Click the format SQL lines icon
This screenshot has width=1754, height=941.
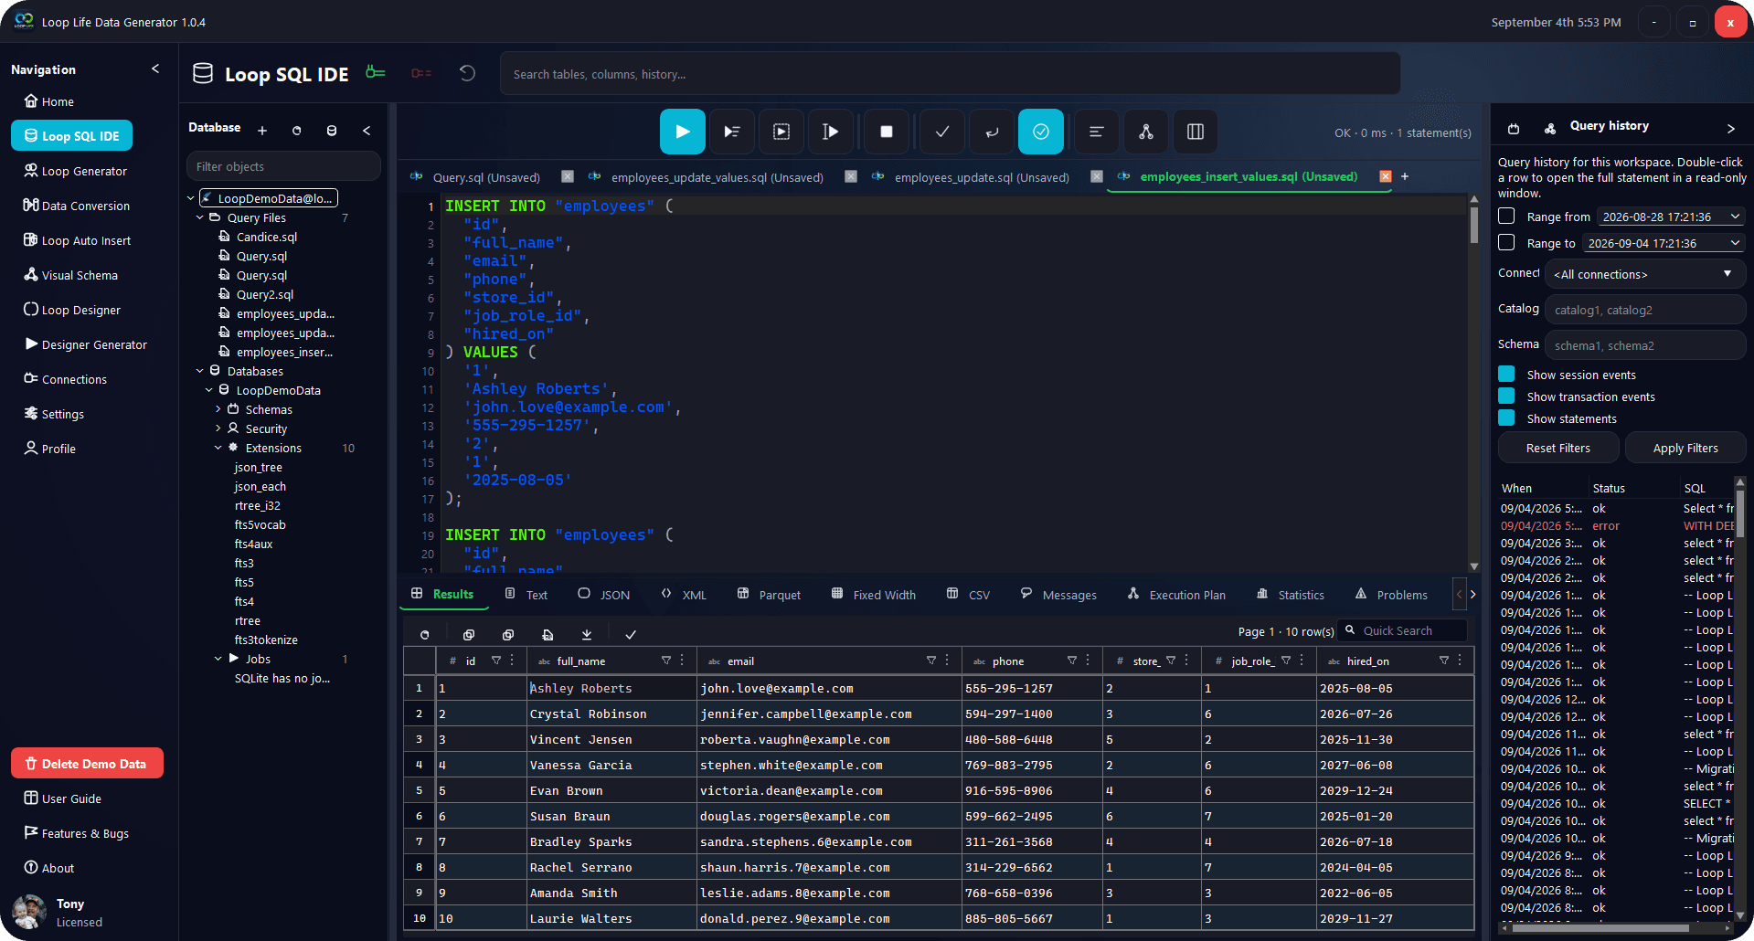(1097, 132)
